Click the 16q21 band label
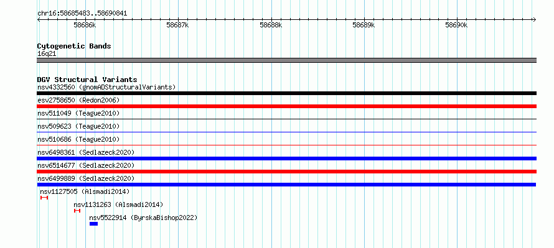 [x=47, y=54]
